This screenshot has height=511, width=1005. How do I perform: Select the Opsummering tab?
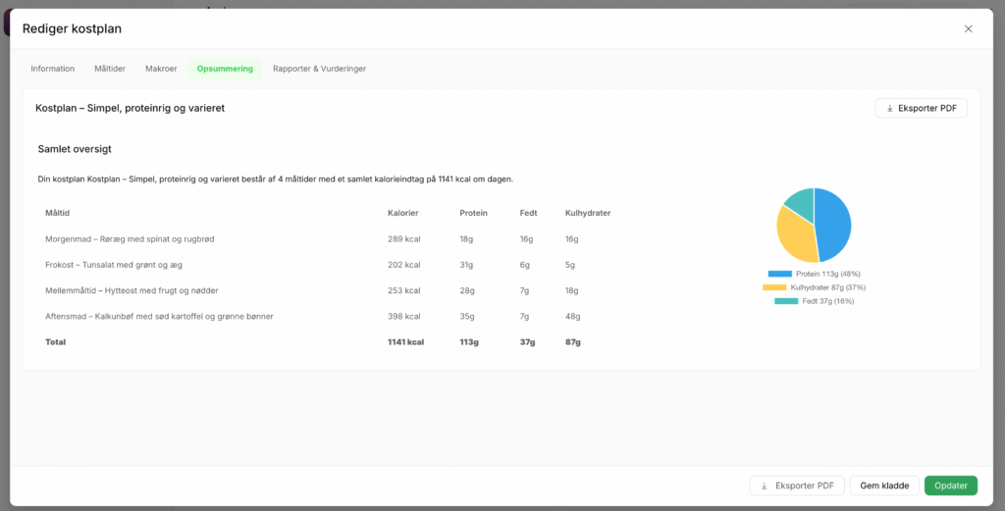point(225,69)
